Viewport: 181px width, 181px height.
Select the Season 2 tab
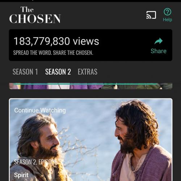[x=58, y=72]
